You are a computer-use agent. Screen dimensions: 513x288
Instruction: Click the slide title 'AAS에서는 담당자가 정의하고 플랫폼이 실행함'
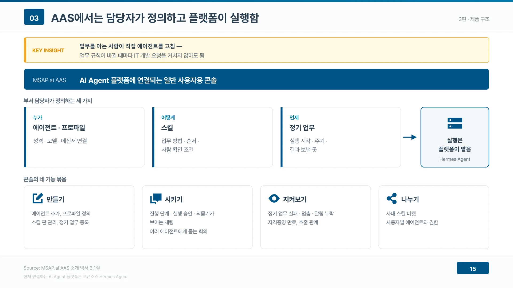tap(155, 18)
